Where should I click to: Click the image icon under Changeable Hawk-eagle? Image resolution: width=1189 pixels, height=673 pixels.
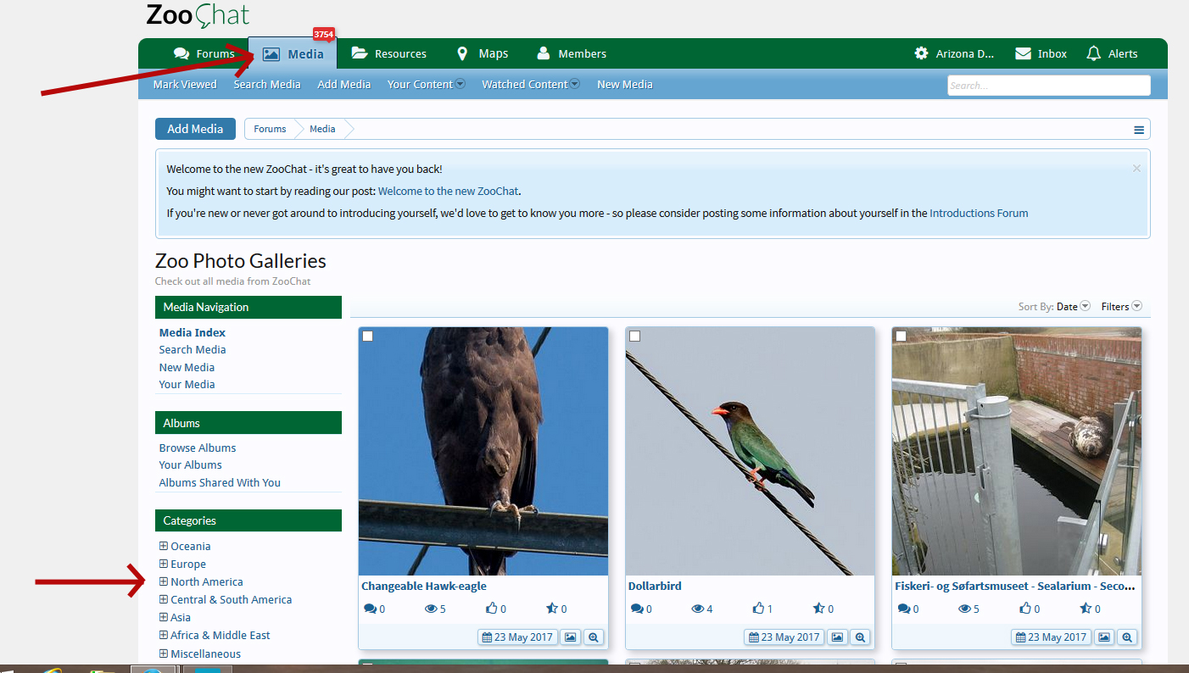click(x=571, y=637)
